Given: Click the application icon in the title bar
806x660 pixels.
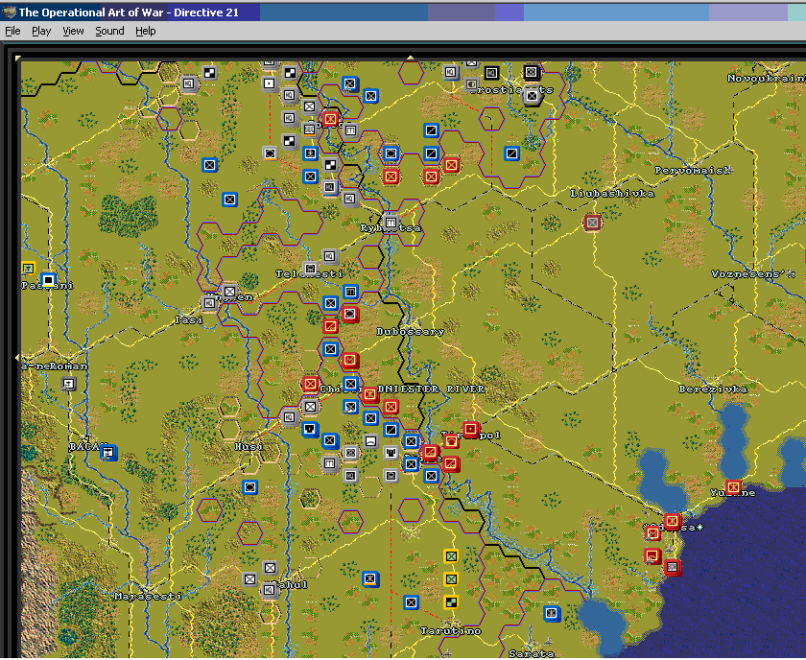Looking at the screenshot, I should pyautogui.click(x=9, y=12).
